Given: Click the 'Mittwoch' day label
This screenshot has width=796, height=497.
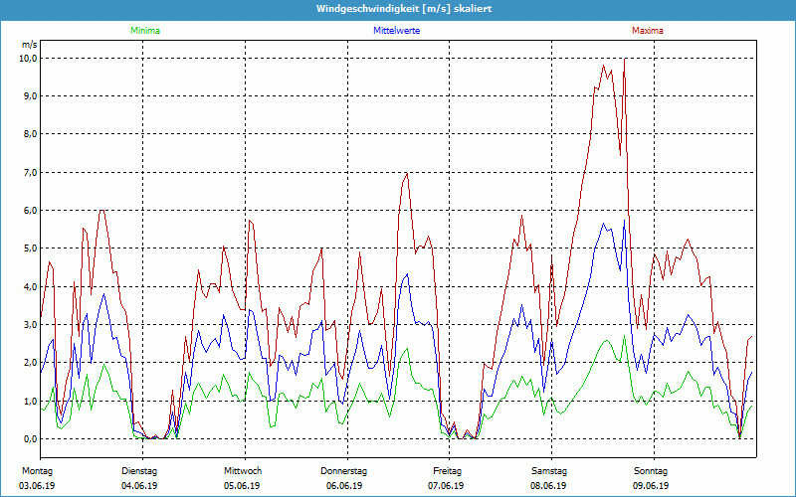Looking at the screenshot, I should click(243, 471).
